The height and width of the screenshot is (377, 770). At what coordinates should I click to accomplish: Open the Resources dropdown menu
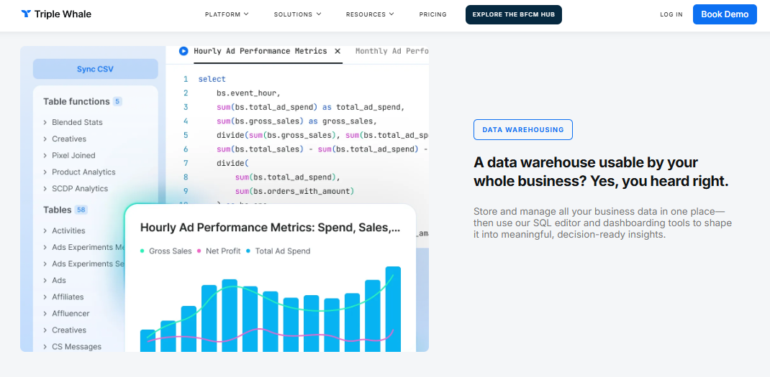pos(370,14)
